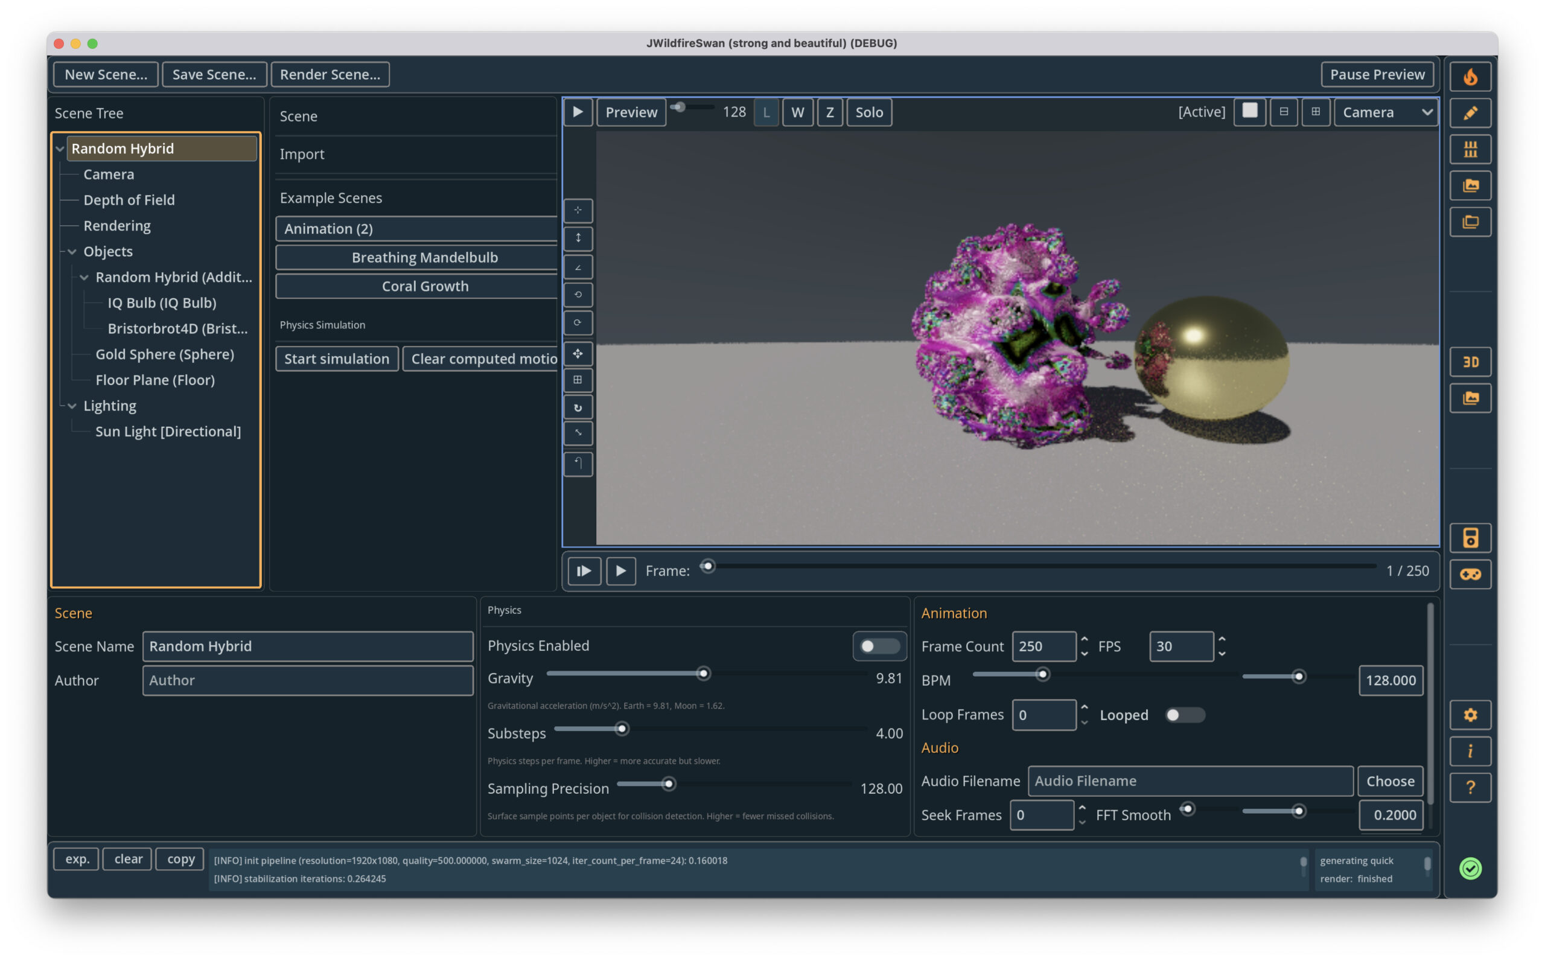Viewport: 1545px width, 961px height.
Task: Open the 3D mode button in right sidebar
Action: pyautogui.click(x=1470, y=362)
